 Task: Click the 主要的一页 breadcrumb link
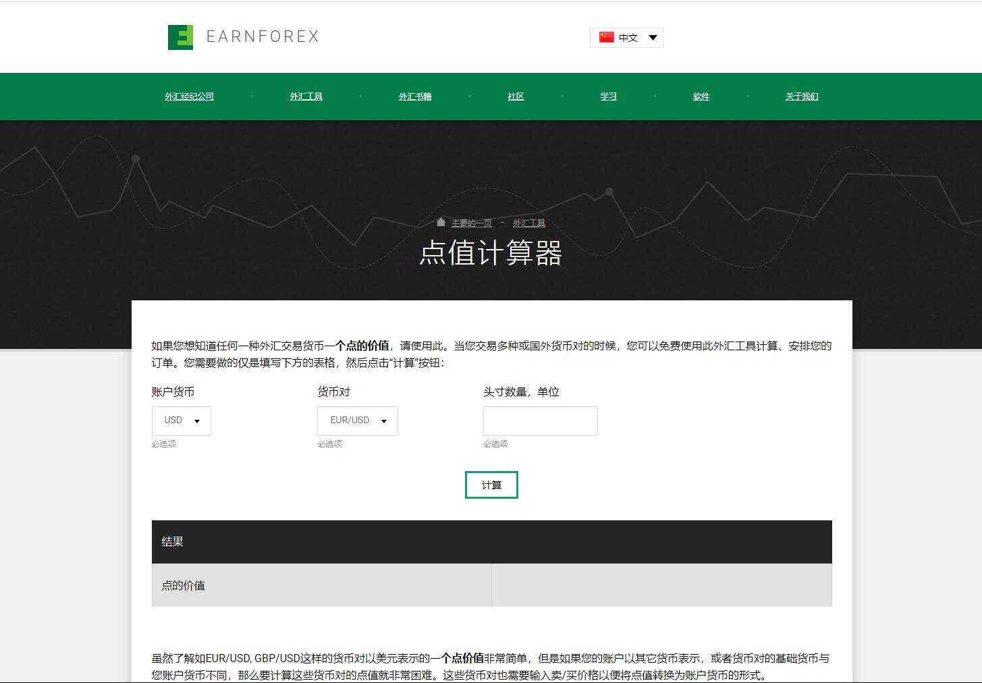click(x=471, y=223)
